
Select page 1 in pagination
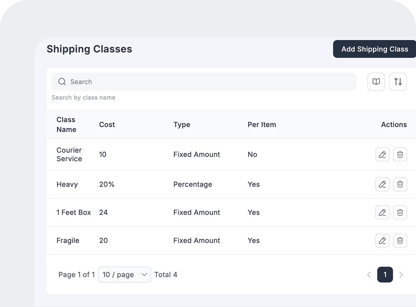click(x=385, y=275)
